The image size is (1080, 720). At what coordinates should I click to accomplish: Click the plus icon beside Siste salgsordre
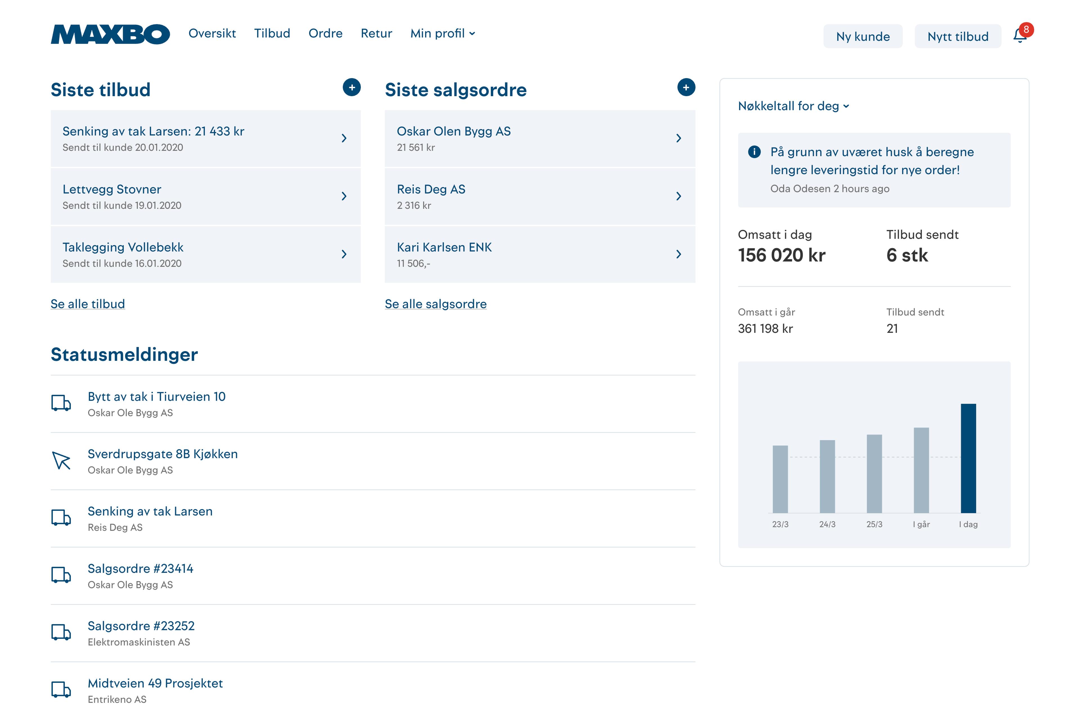(686, 87)
